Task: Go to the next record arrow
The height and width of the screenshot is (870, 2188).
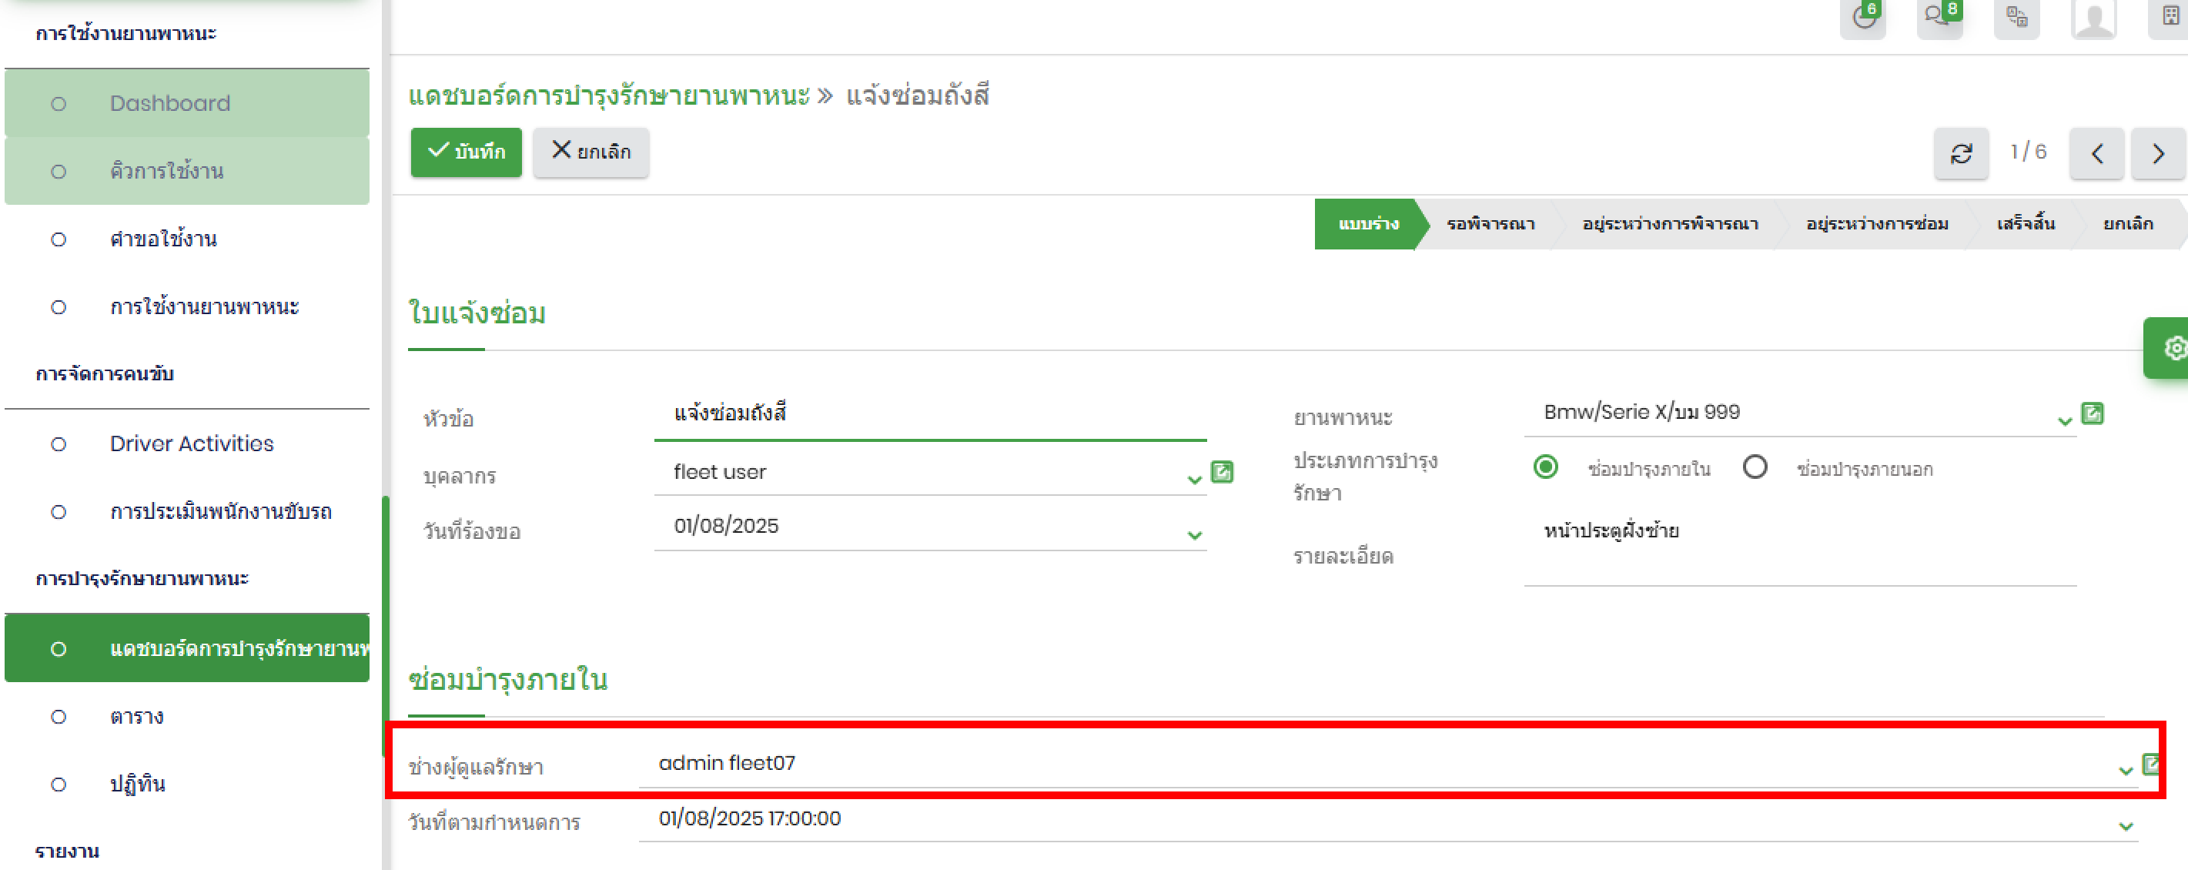Action: tap(2158, 154)
